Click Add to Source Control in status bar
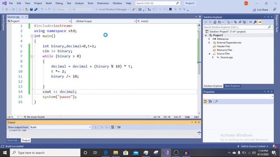Viewport: 280px width, 157px height. click(253, 147)
